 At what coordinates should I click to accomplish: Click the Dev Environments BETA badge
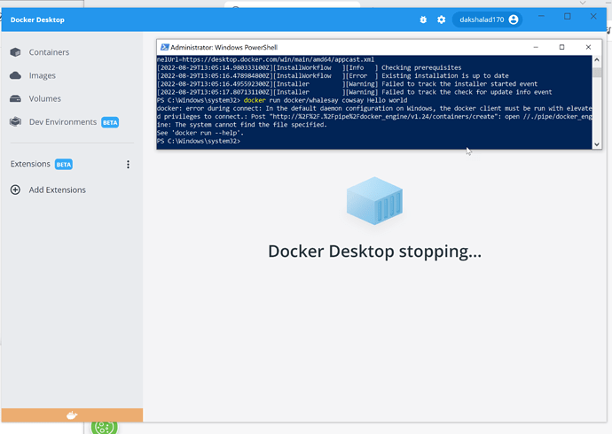click(x=110, y=122)
